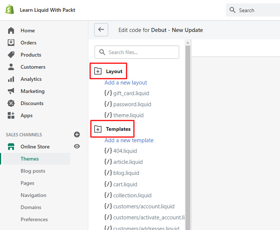Image resolution: width=280 pixels, height=230 pixels.
Task: Collapse the Templates folder icon
Action: point(98,129)
